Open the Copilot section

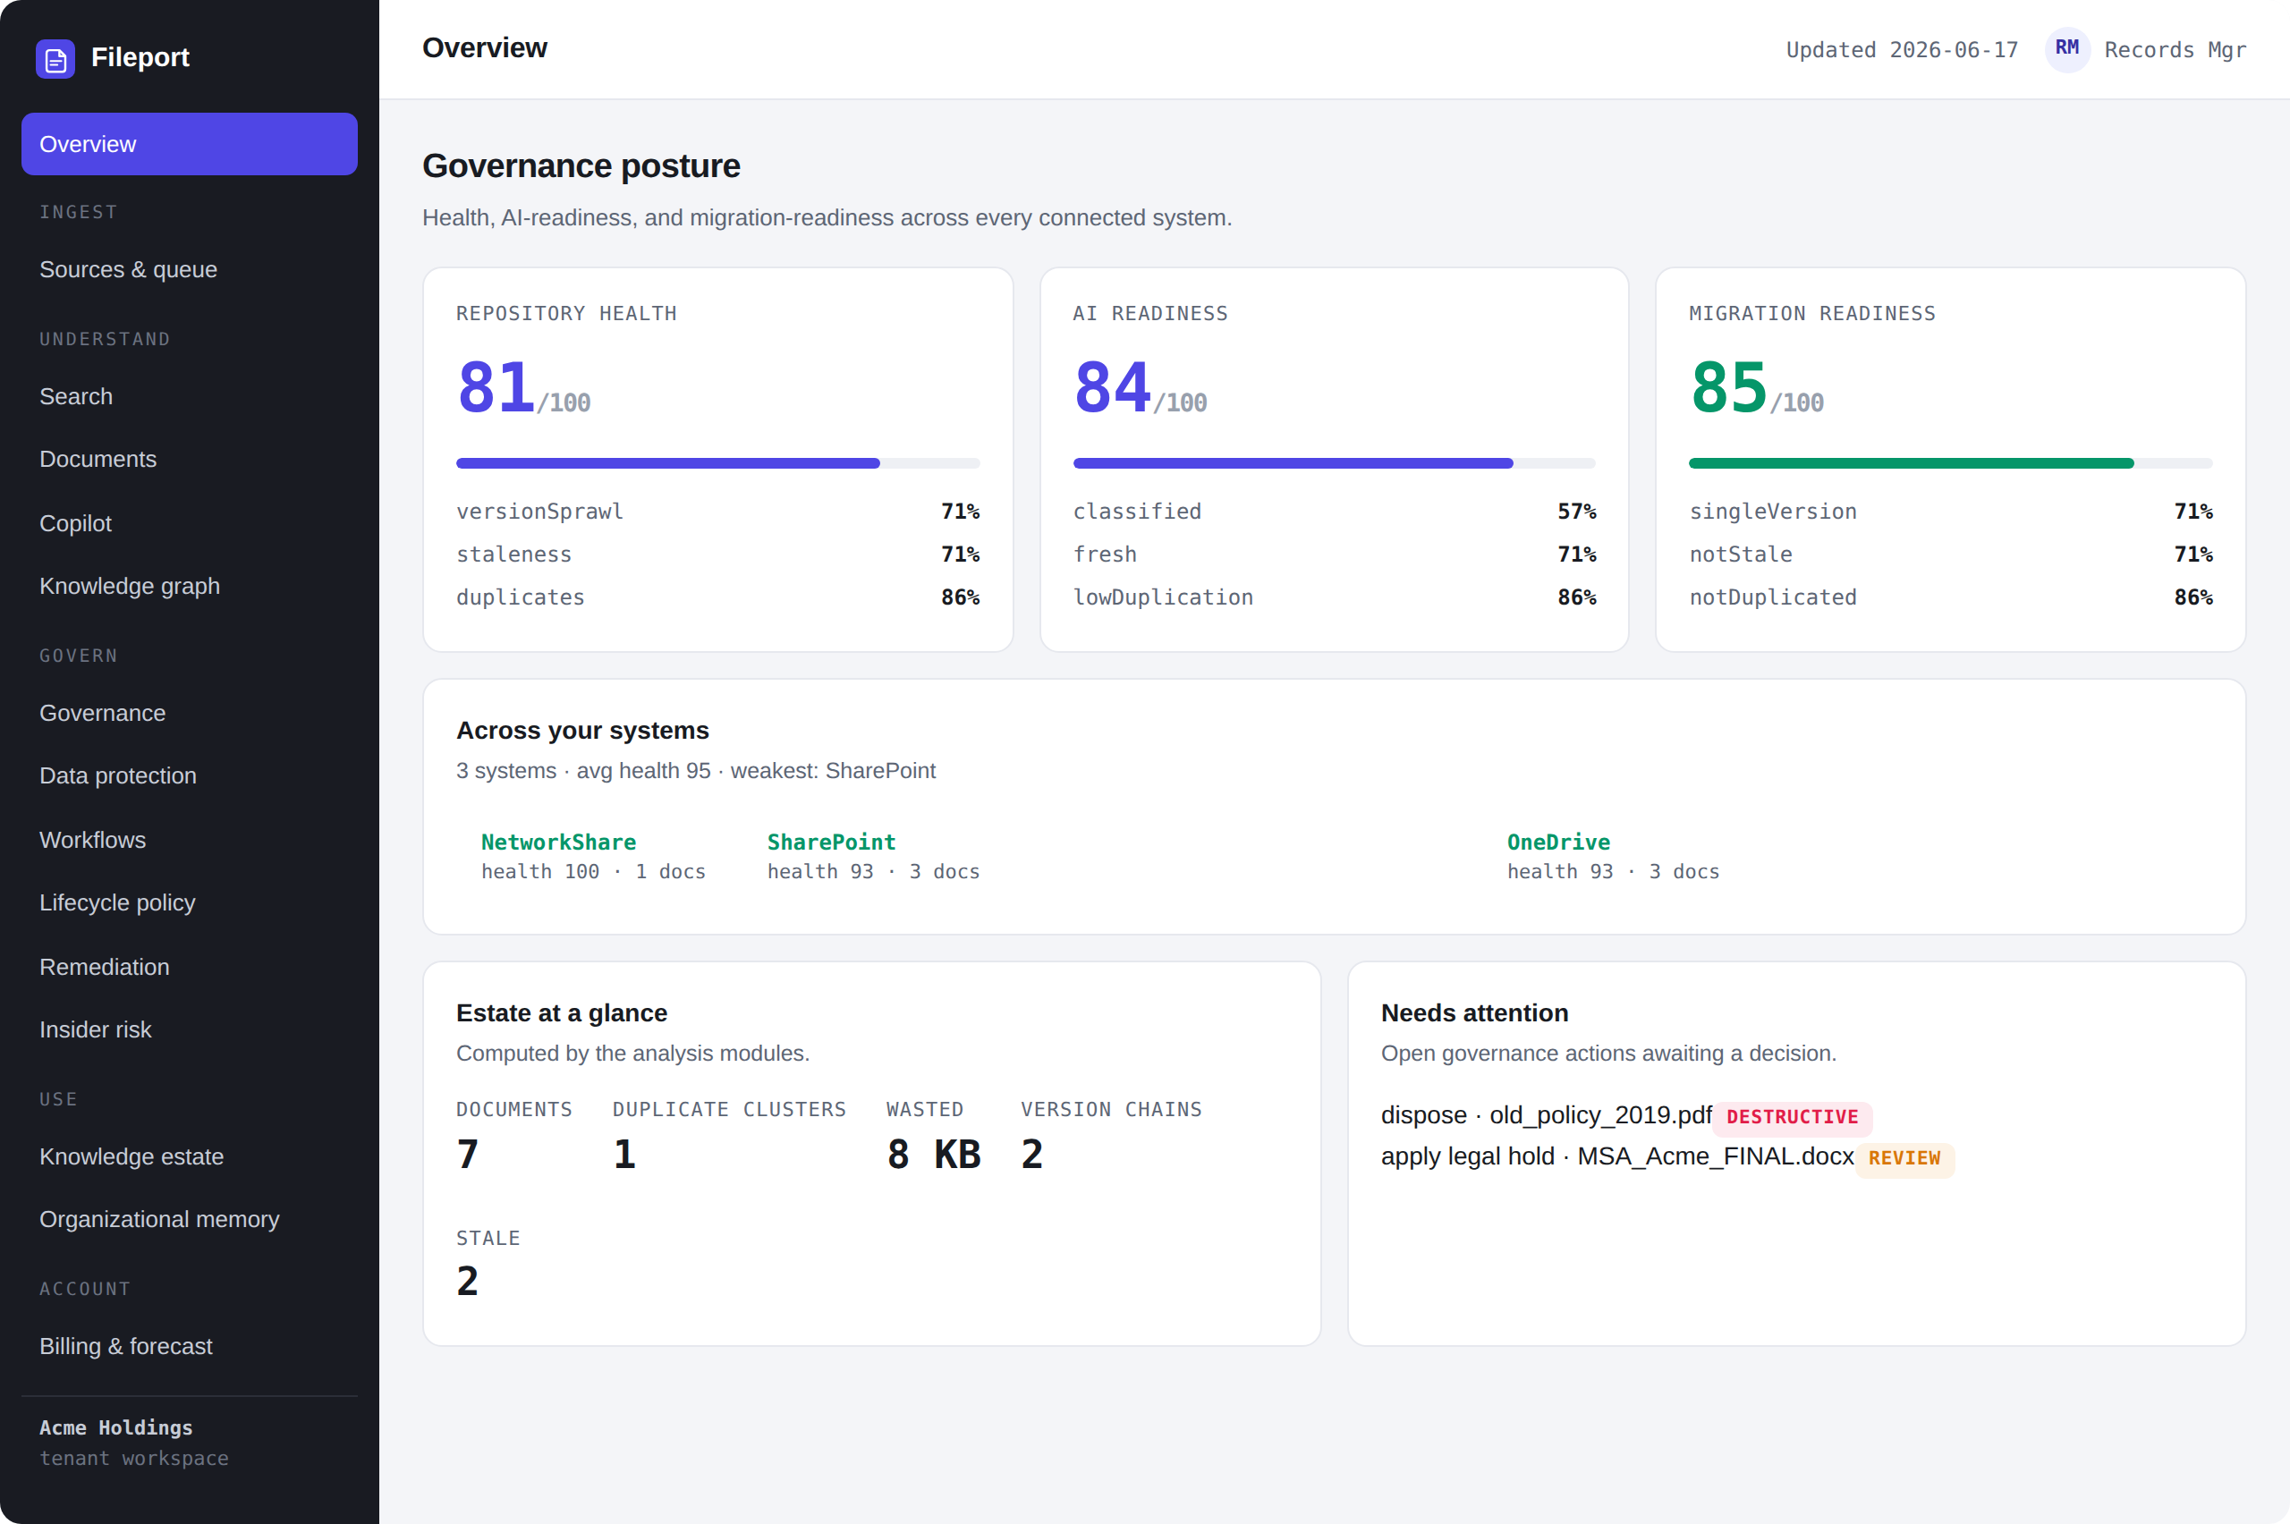(x=190, y=523)
